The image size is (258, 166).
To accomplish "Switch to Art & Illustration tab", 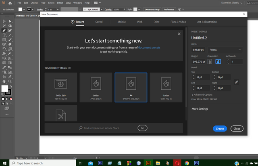I will [x=207, y=22].
